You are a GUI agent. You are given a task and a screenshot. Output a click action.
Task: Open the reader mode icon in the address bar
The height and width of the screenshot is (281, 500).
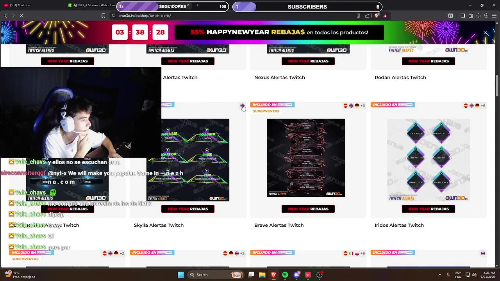pyautogui.click(x=358, y=16)
